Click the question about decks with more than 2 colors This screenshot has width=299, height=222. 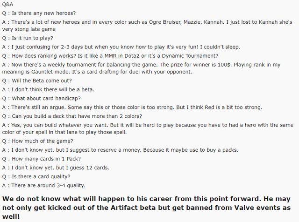click(72, 116)
